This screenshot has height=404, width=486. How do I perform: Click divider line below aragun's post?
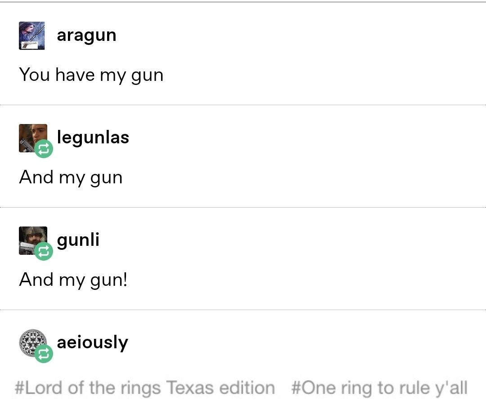(x=243, y=105)
